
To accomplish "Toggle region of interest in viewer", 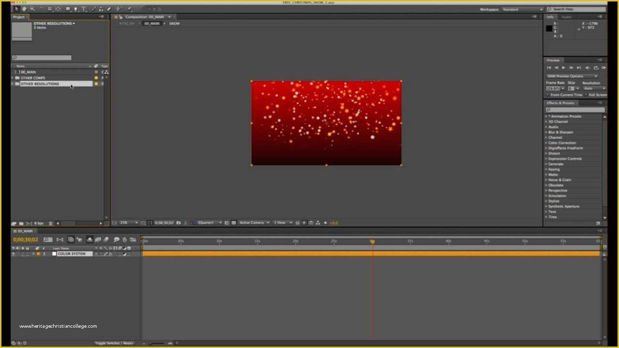I will click(x=227, y=223).
